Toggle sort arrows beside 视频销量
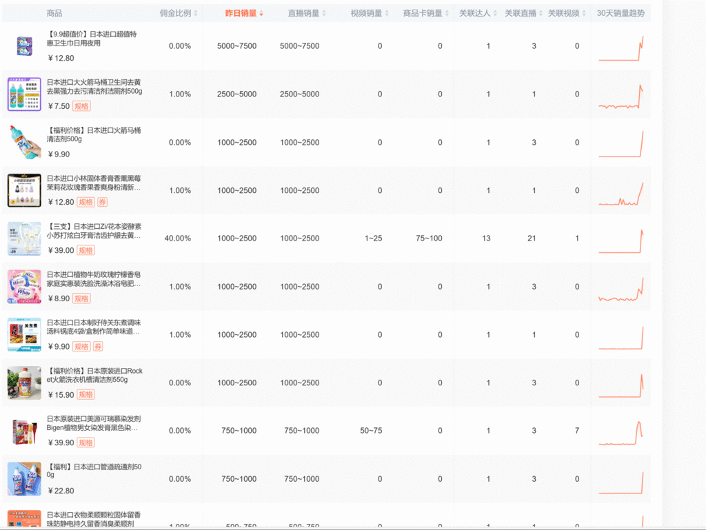The image size is (706, 530). coord(386,14)
